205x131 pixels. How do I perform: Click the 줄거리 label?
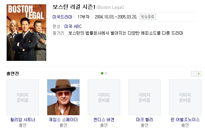58,33
